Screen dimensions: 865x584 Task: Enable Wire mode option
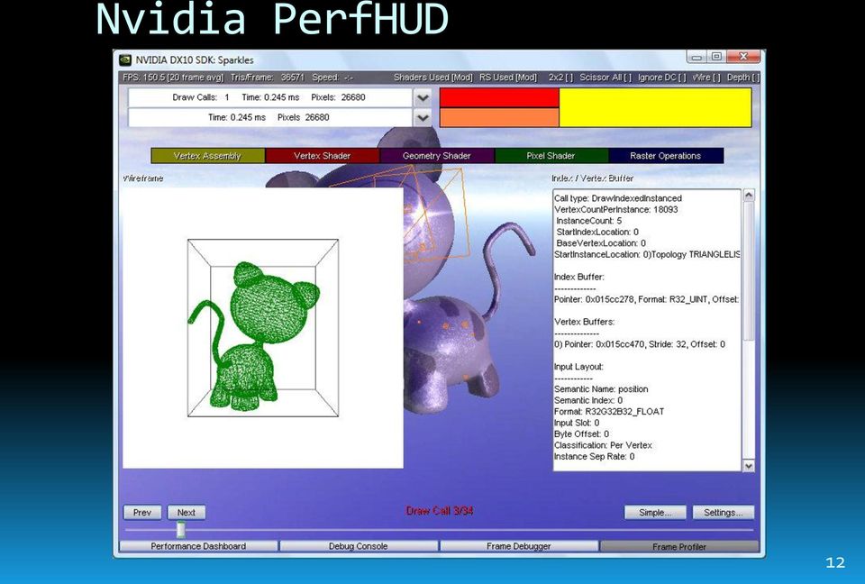click(706, 78)
